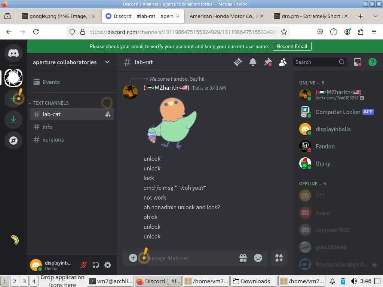Open Download Apps icon in server sidebar
The height and width of the screenshot is (287, 383).
13,120
